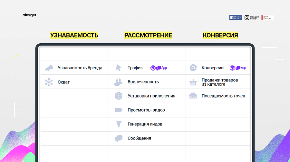290x162 pixels.
Task: Click the funnel icon for Генерация лидов
Action: tap(118, 124)
